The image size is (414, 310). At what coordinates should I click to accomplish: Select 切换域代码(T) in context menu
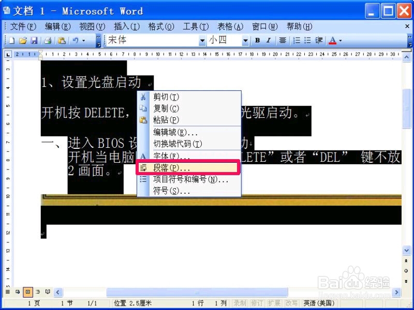pyautogui.click(x=189, y=144)
